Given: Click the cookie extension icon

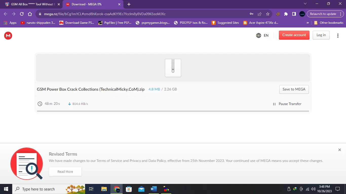Looking at the screenshot, I should coord(278,14).
